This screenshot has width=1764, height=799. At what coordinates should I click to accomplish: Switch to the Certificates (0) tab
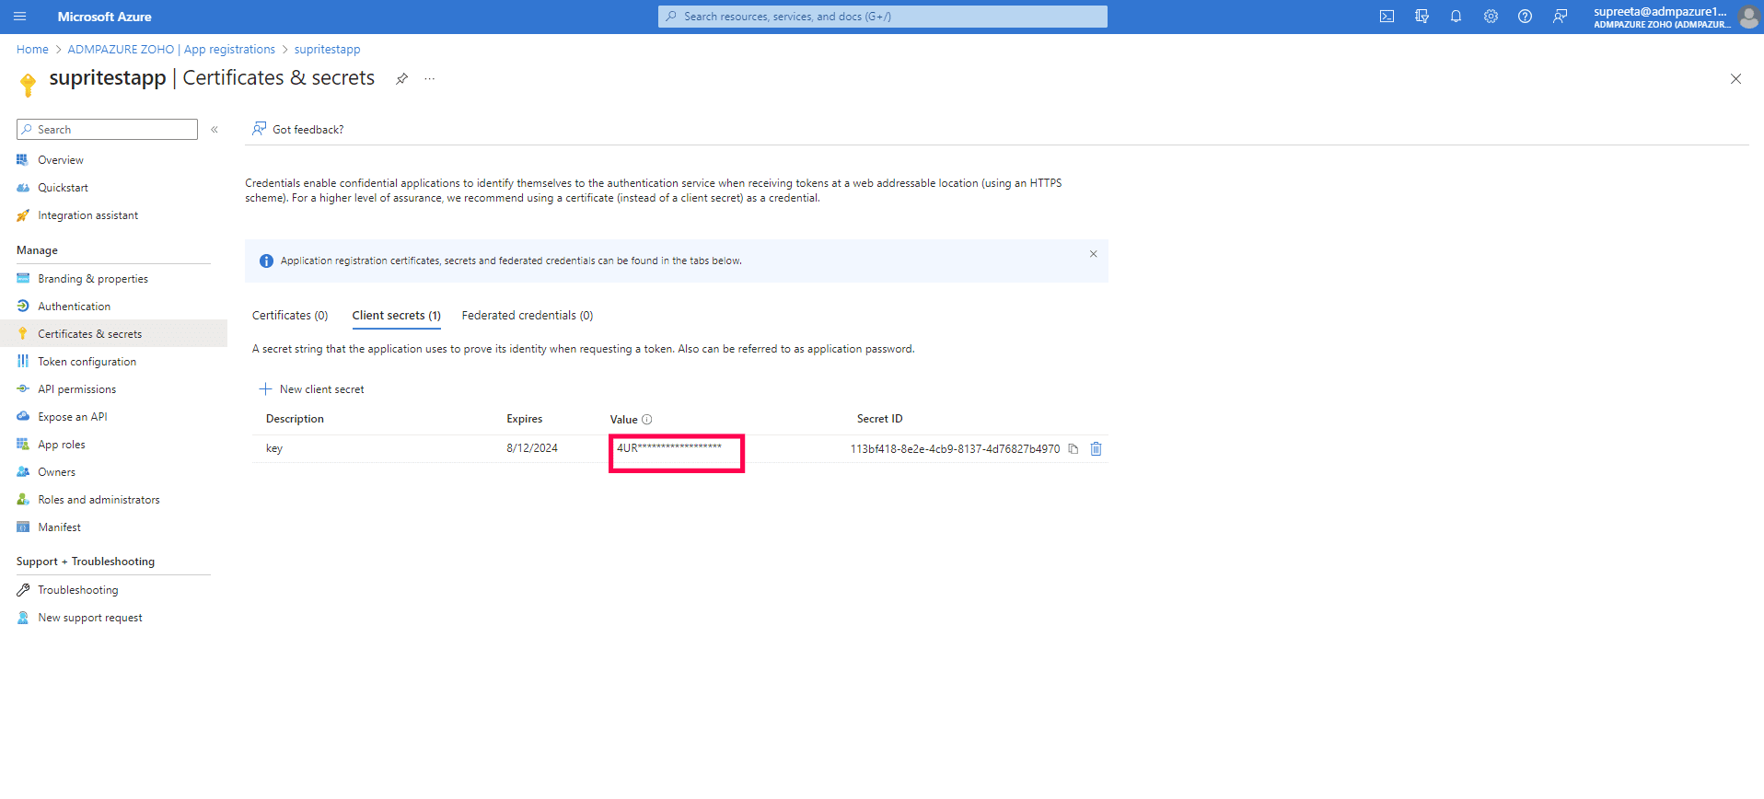(x=290, y=316)
